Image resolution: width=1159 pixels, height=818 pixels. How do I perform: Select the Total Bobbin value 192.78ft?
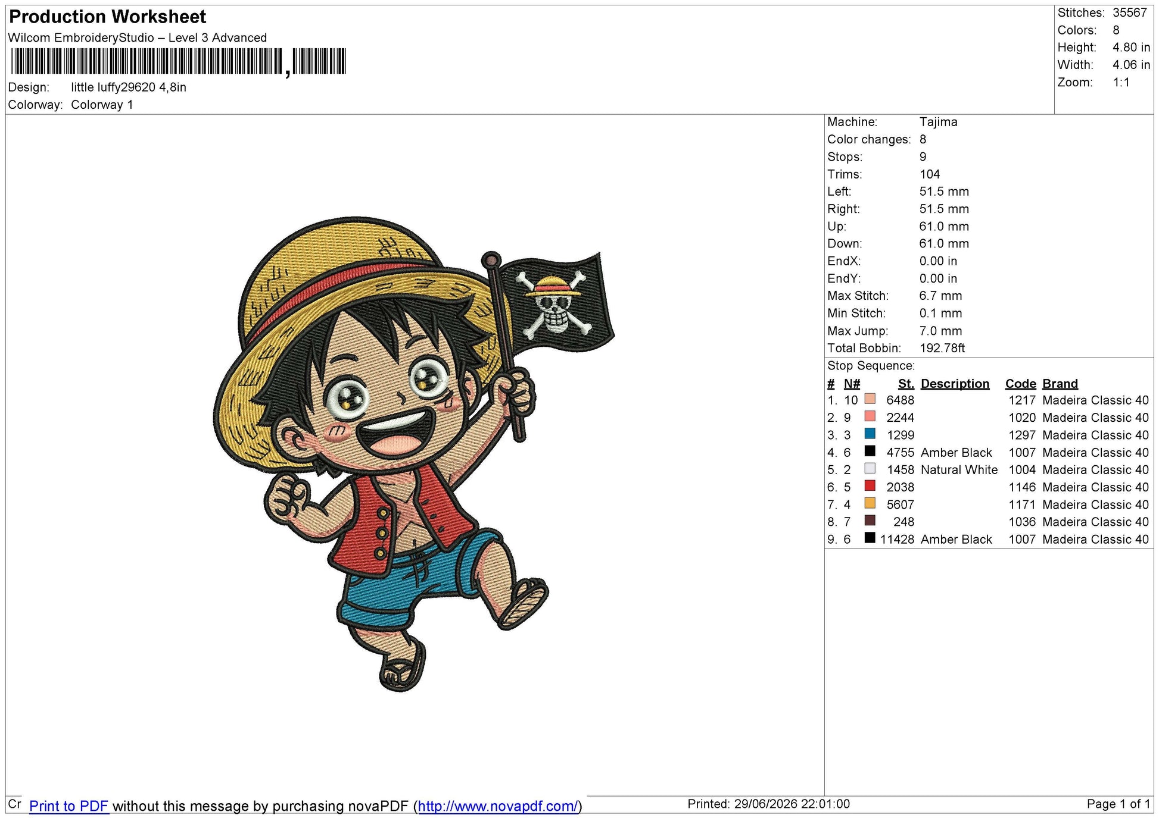click(x=942, y=348)
